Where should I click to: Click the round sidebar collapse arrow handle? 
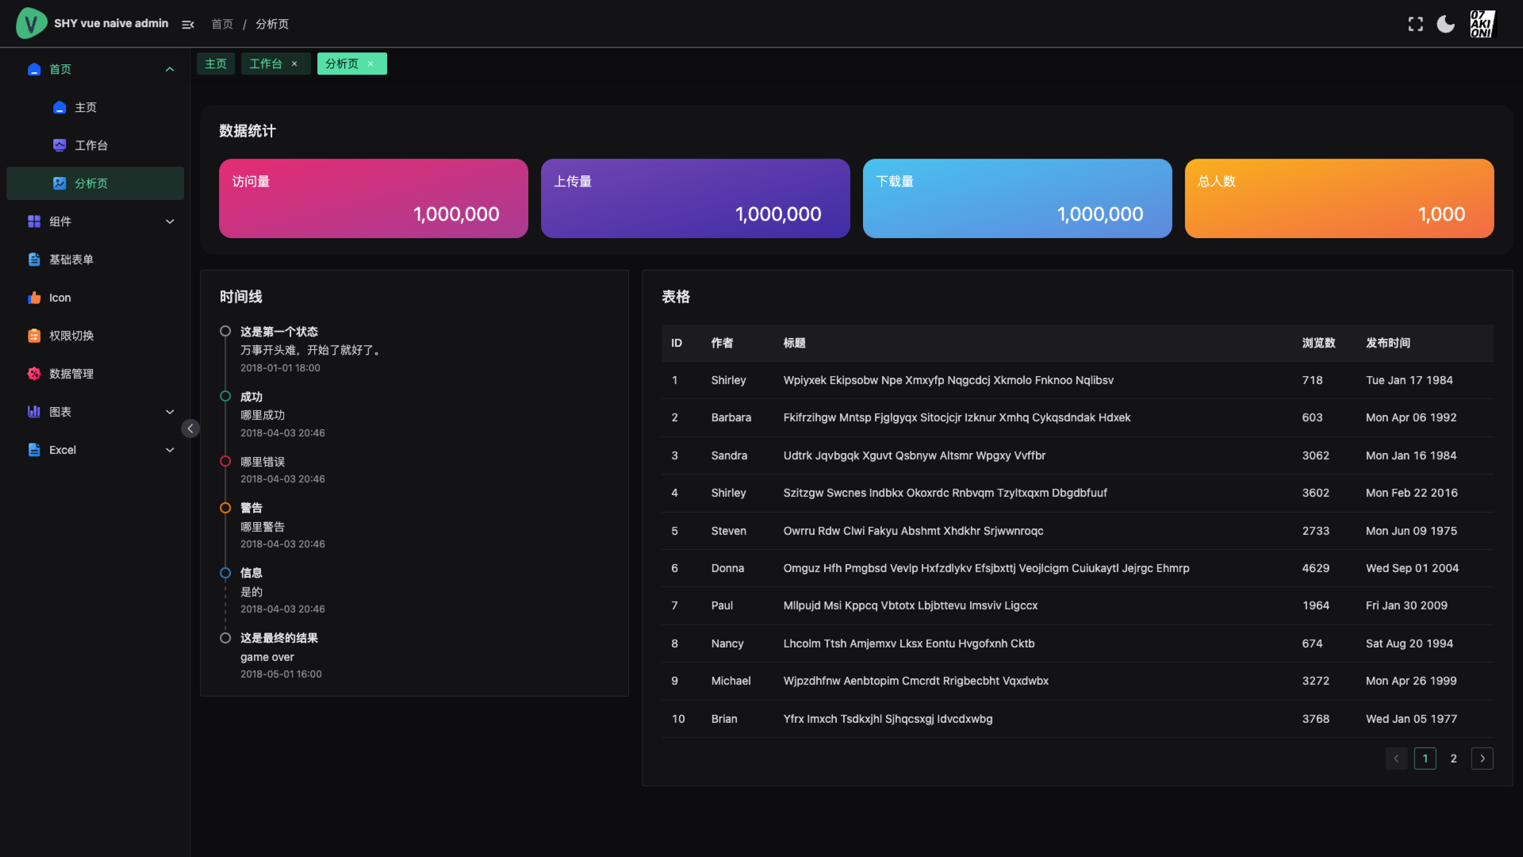click(190, 428)
